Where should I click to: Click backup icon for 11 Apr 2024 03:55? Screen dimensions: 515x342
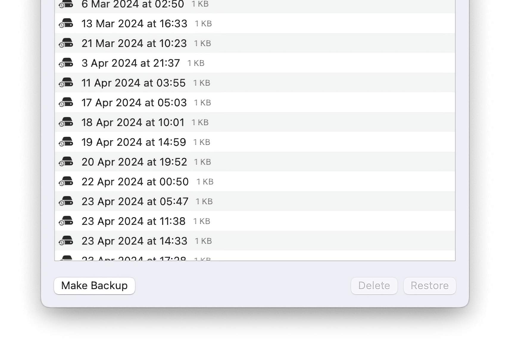(x=66, y=83)
